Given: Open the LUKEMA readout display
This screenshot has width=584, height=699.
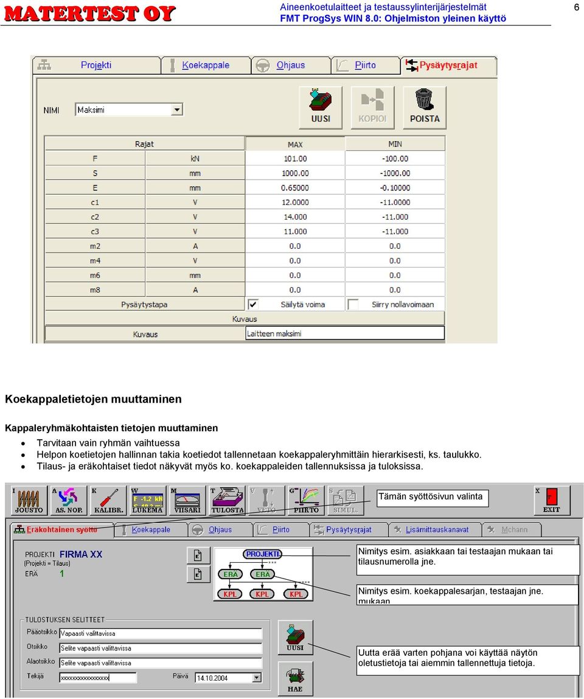Looking at the screenshot, I should 148,500.
